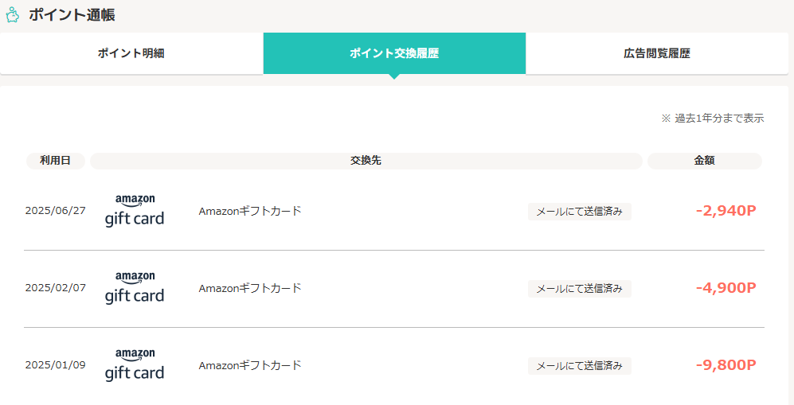Click the piggy bank icon beside ポイント通帳
Screen dimensions: 794x405
pyautogui.click(x=12, y=14)
